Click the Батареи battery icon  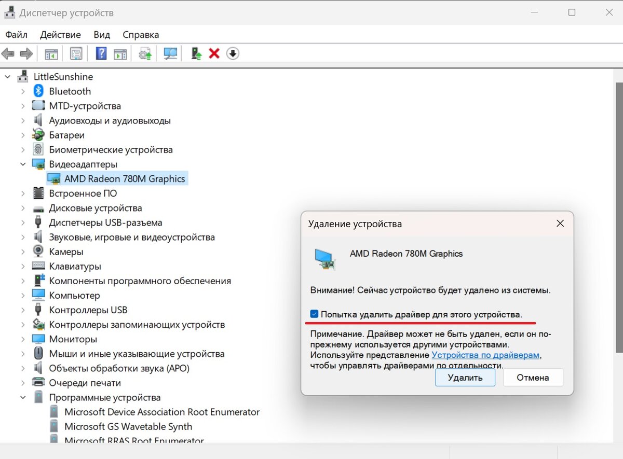(x=38, y=135)
